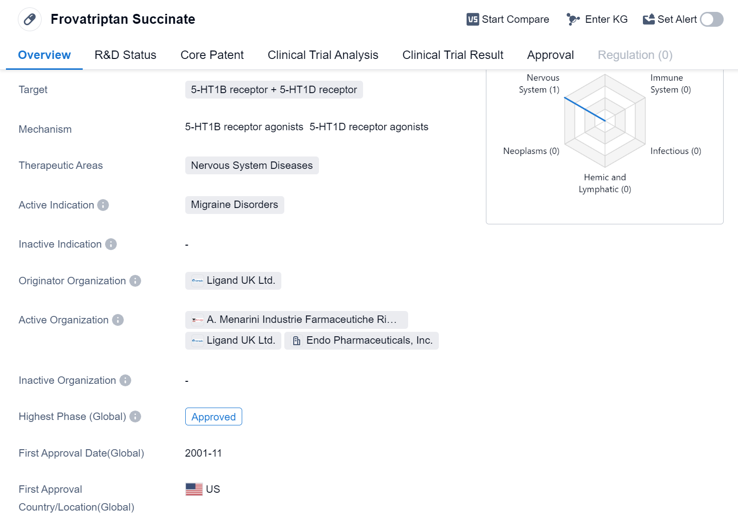Click the A. Menarini Industrie Farmaceutiche tag
Viewport: 738px width, 520px height.
(x=296, y=319)
